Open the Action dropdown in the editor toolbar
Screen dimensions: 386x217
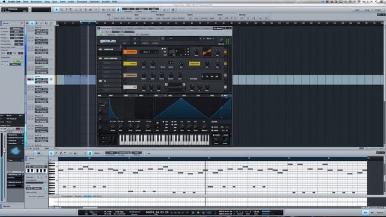pyautogui.click(x=98, y=153)
